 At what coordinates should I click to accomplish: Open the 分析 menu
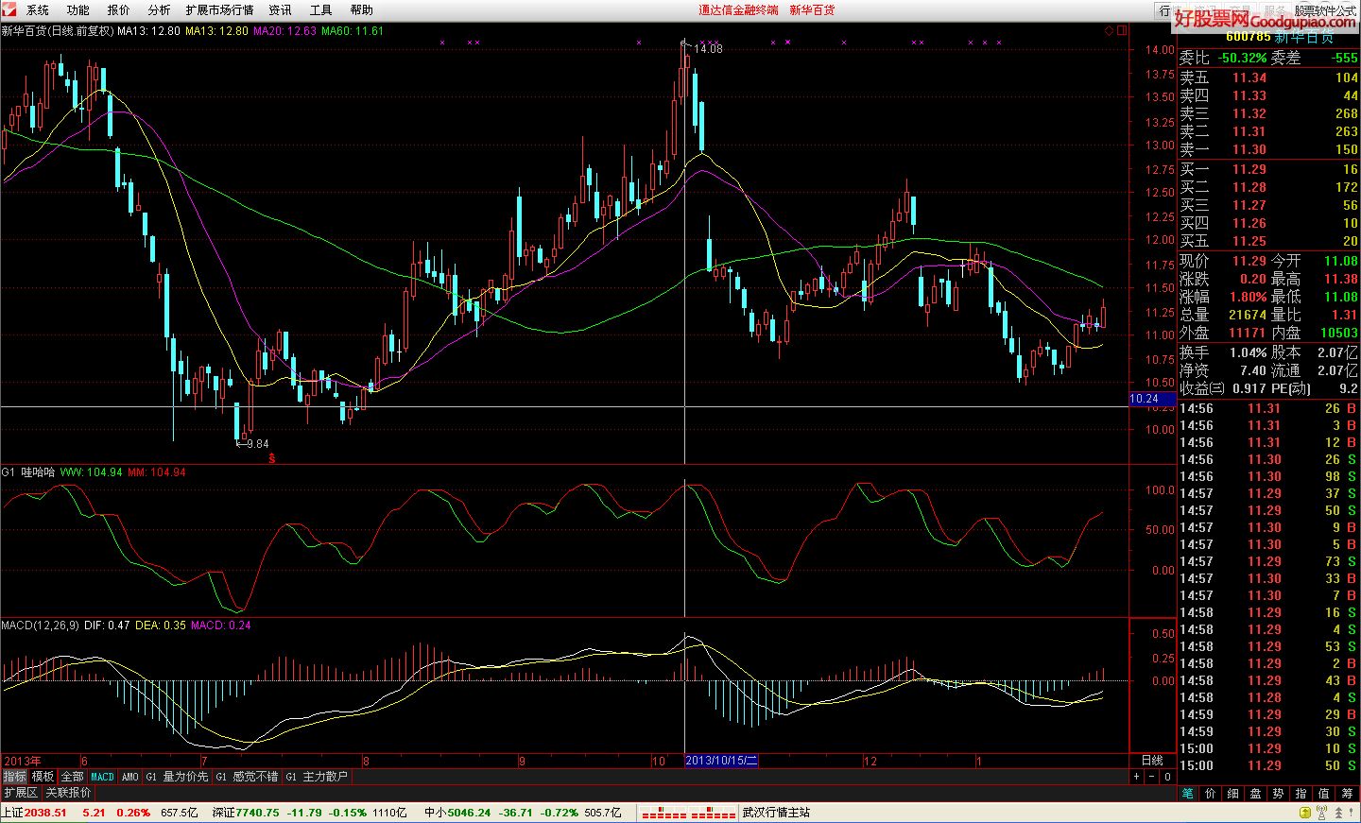point(160,10)
